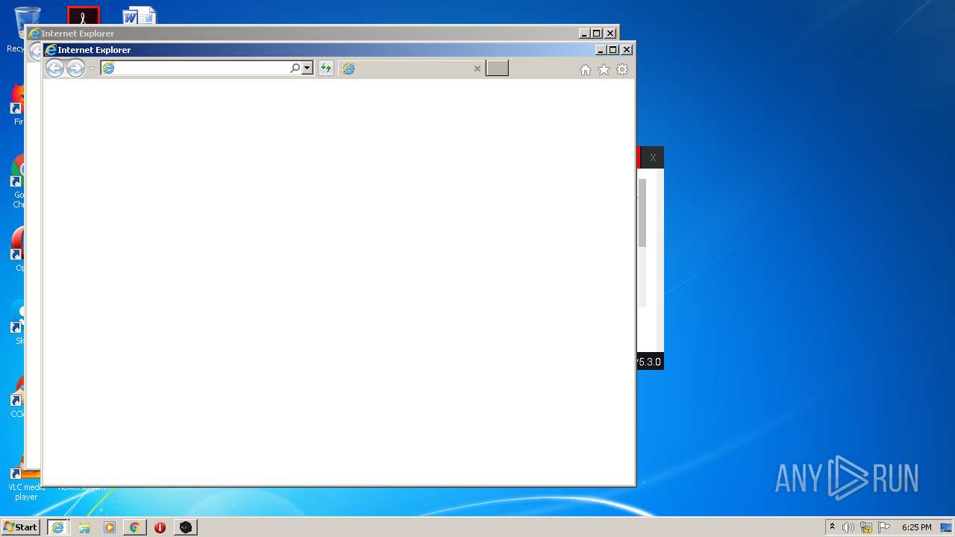Refresh page with green arrows button
The image size is (955, 537).
click(x=325, y=69)
